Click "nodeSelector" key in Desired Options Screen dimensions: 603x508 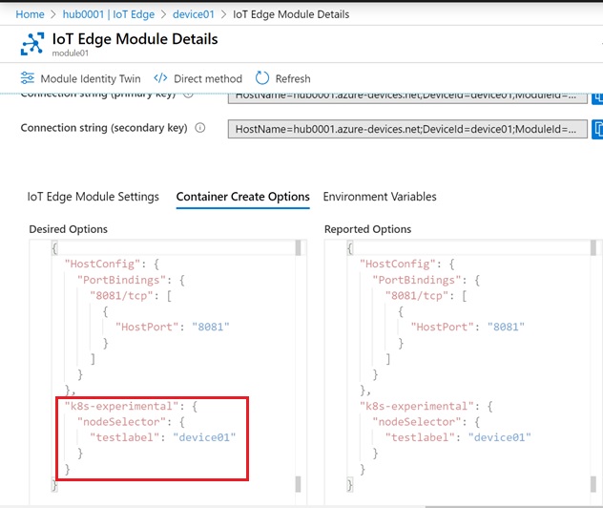pos(121,422)
